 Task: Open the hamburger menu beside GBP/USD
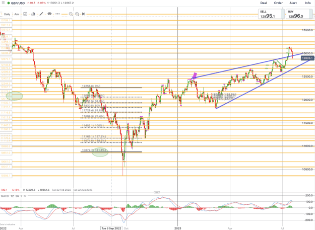(3, 3)
